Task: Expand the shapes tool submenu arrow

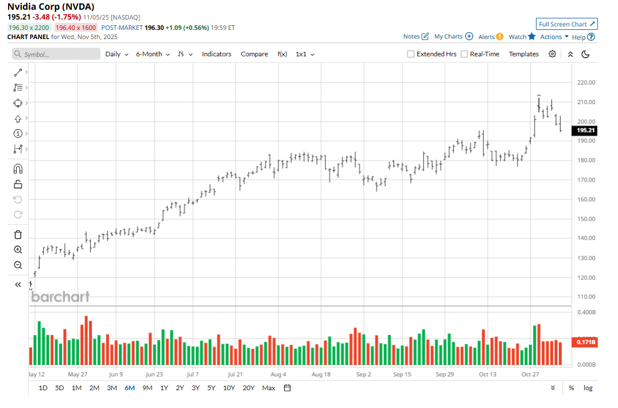Action: (x=26, y=103)
